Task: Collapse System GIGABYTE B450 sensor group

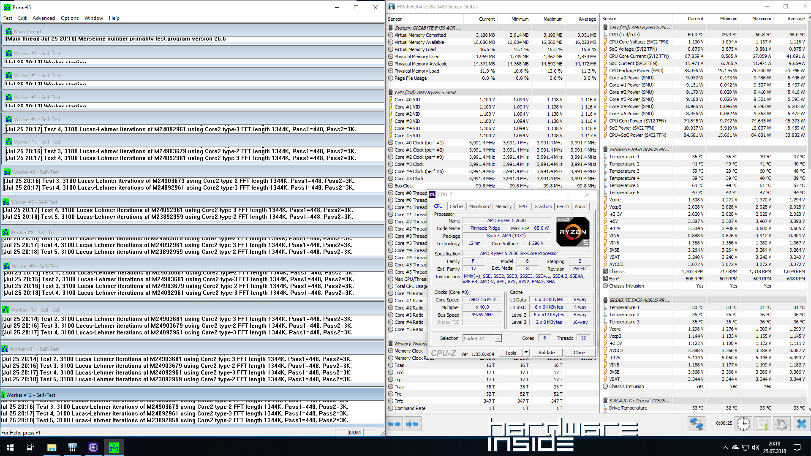Action: [391, 28]
